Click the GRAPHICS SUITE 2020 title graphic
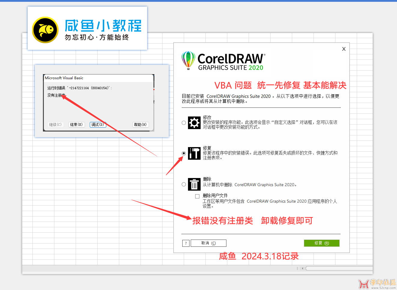The width and height of the screenshot is (397, 290). coord(230,68)
